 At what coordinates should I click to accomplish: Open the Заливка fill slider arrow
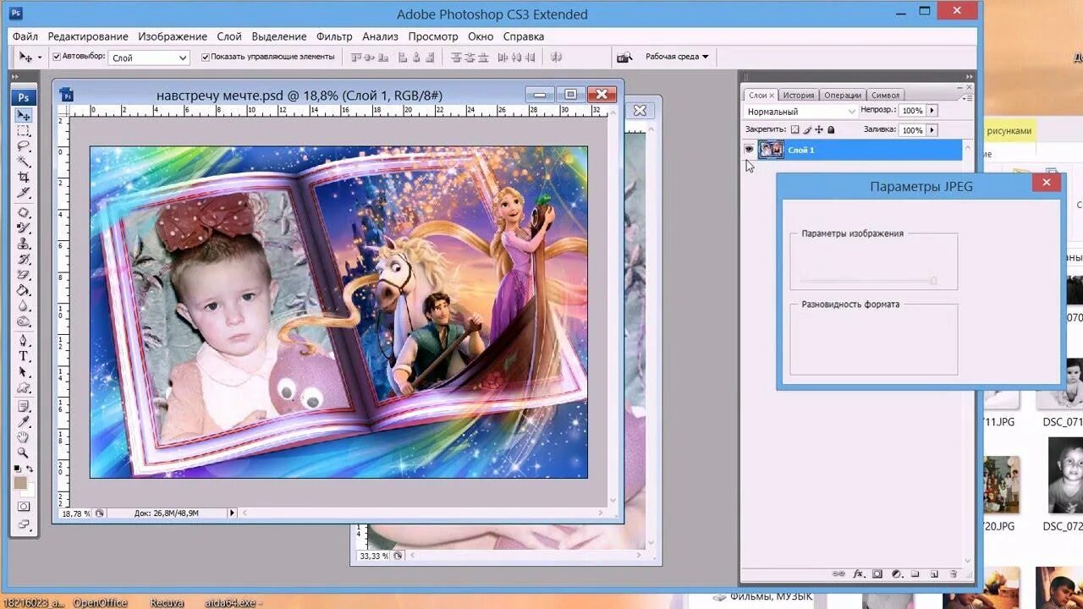click(932, 130)
